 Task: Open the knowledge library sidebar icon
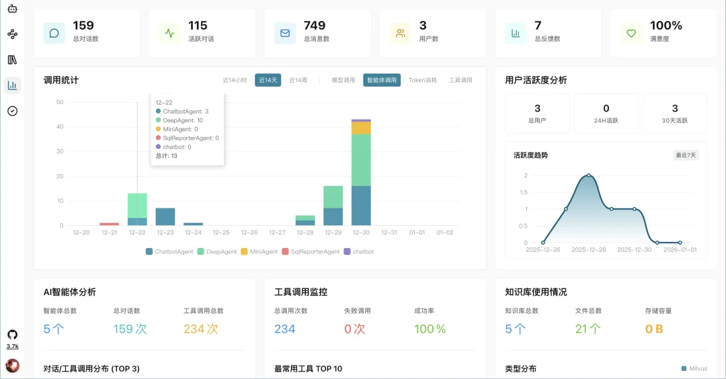point(13,60)
